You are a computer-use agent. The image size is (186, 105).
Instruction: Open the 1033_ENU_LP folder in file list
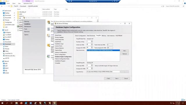(x=22, y=12)
